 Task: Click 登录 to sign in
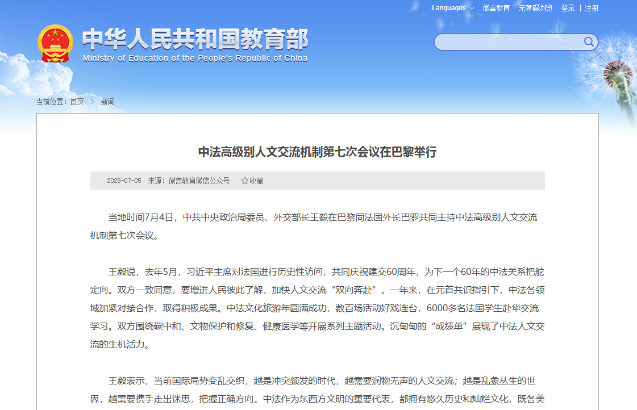point(568,8)
